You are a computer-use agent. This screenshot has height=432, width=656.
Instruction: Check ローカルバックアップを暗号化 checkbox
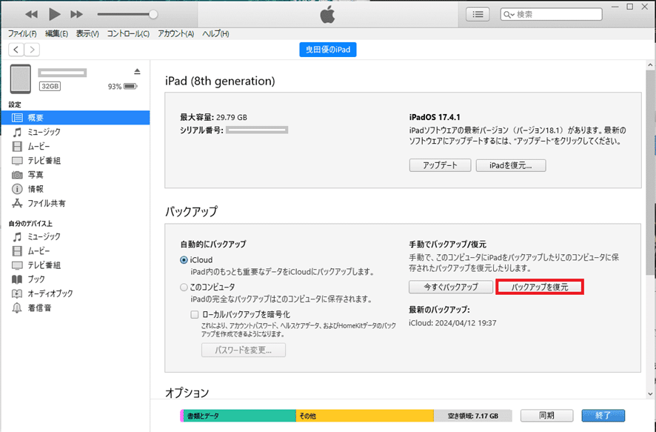point(195,314)
